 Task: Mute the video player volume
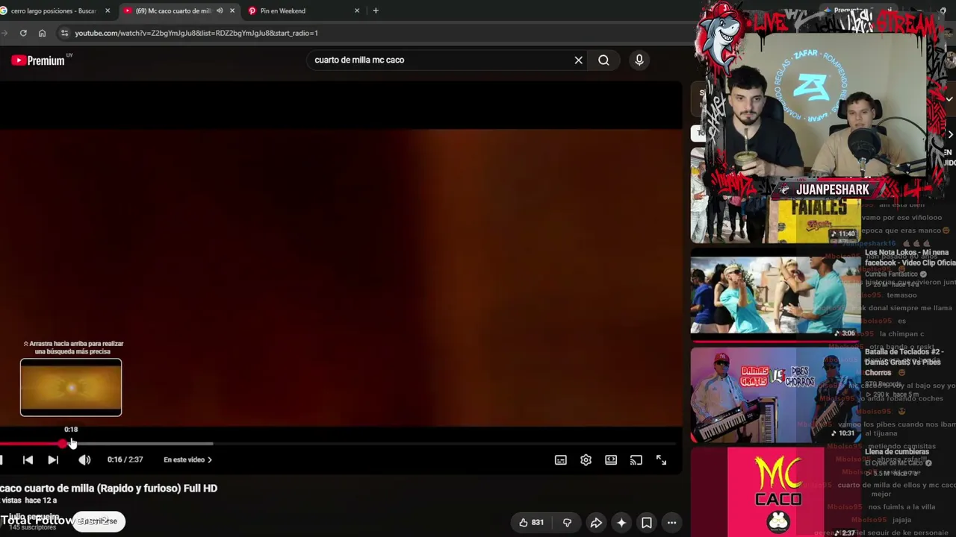click(x=84, y=460)
